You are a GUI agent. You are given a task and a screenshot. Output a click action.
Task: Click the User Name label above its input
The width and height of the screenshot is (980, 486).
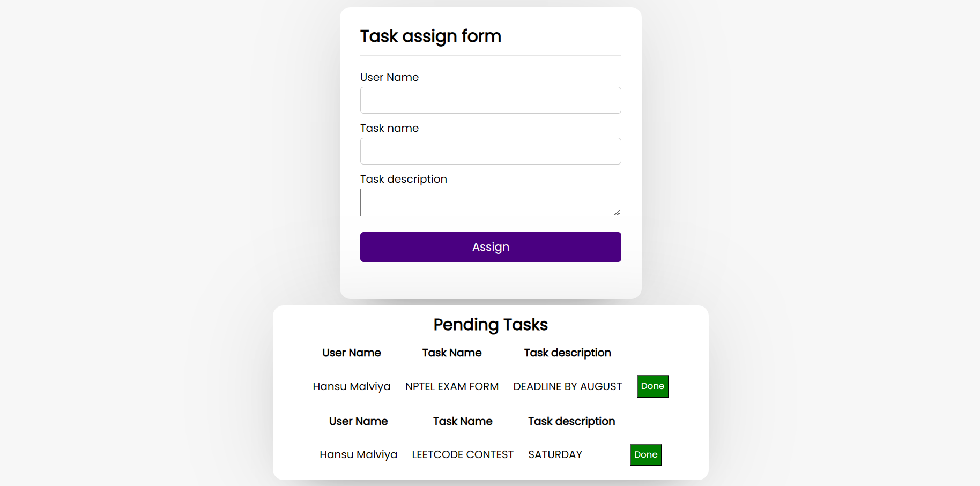tap(389, 77)
